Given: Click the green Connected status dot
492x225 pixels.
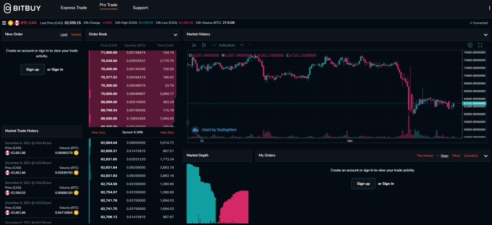Looking at the screenshot, I should (471, 23).
